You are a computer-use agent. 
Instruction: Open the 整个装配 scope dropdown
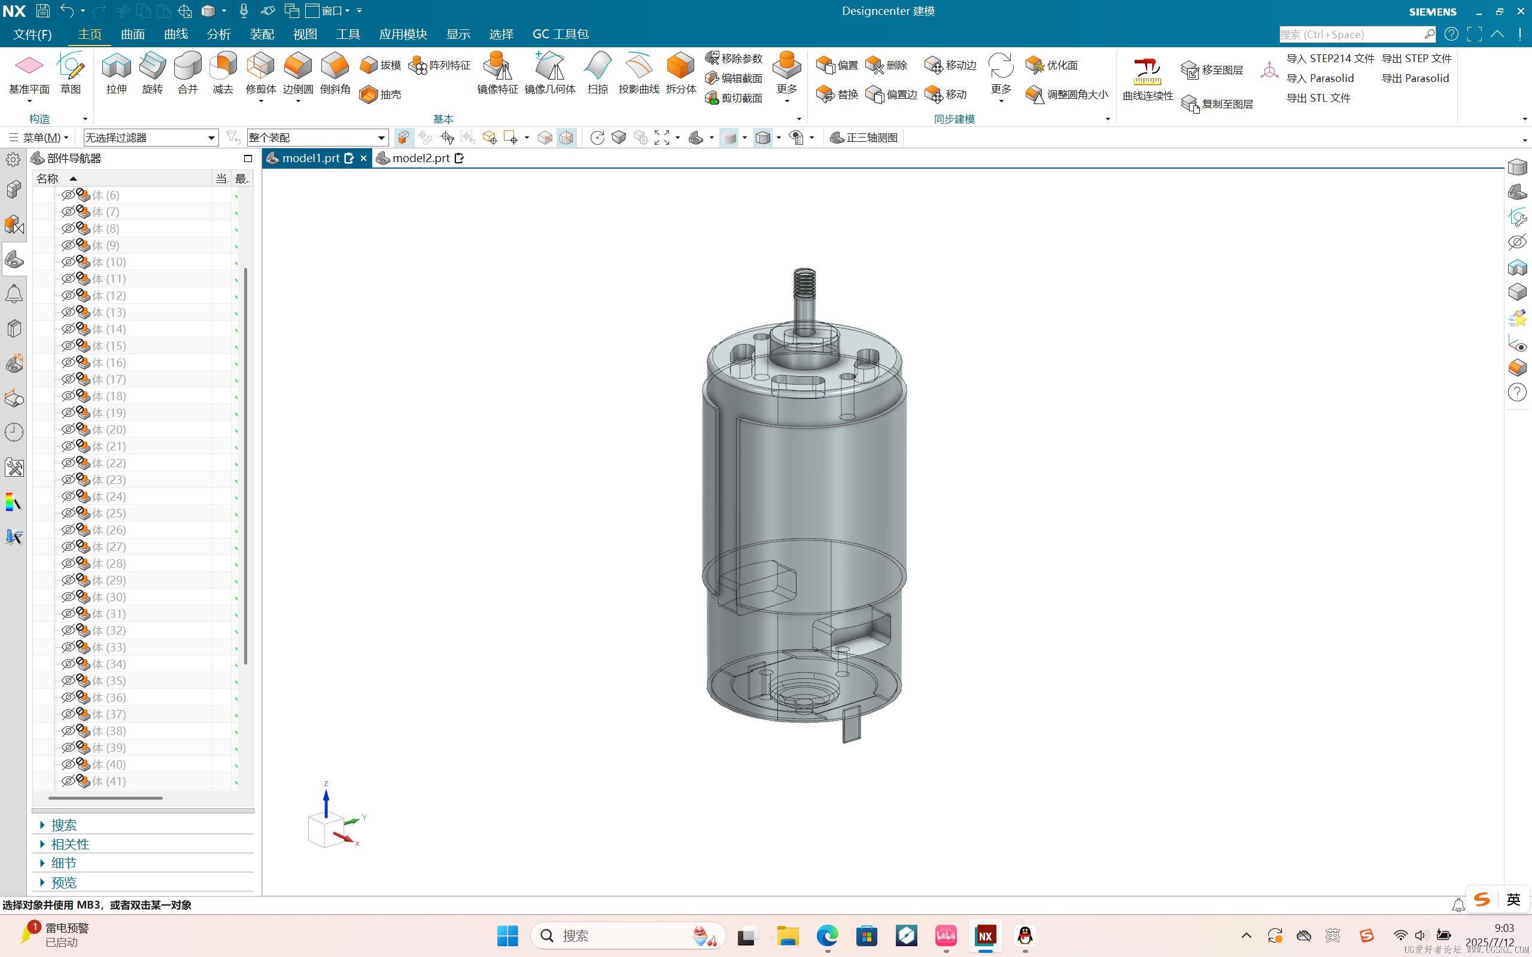tap(317, 138)
